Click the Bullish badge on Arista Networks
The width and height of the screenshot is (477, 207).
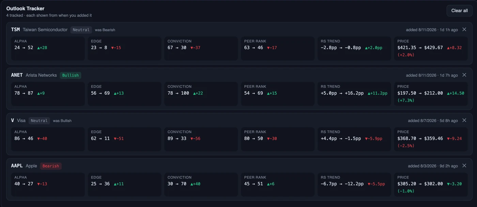[x=71, y=75]
